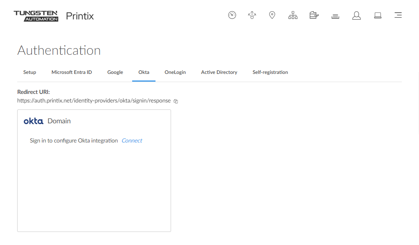
Task: Switch to the Microsoft Entra ID tab
Action: (x=72, y=72)
